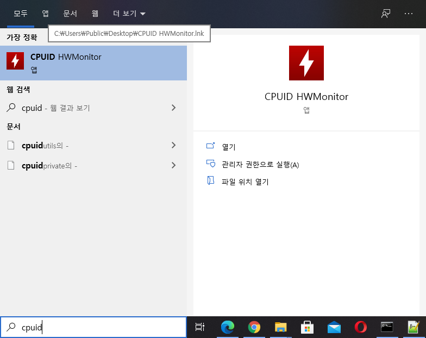The width and height of the screenshot is (426, 338).
Task: Launch Opera browser from taskbar
Action: coord(361,327)
